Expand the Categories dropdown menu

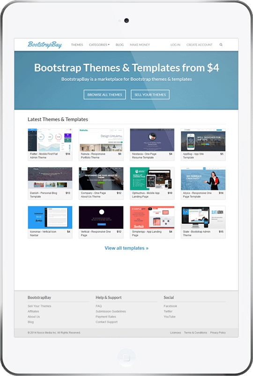99,45
